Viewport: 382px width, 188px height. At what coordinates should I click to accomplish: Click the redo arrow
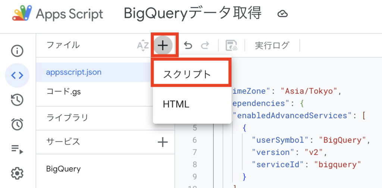(x=205, y=45)
